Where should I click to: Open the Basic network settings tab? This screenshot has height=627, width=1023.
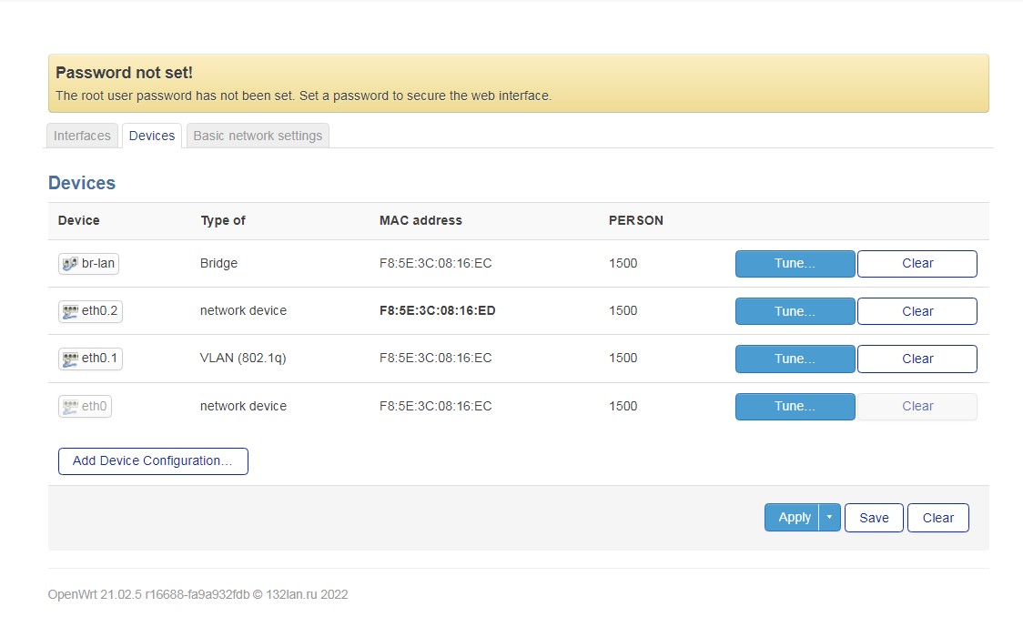pos(258,135)
